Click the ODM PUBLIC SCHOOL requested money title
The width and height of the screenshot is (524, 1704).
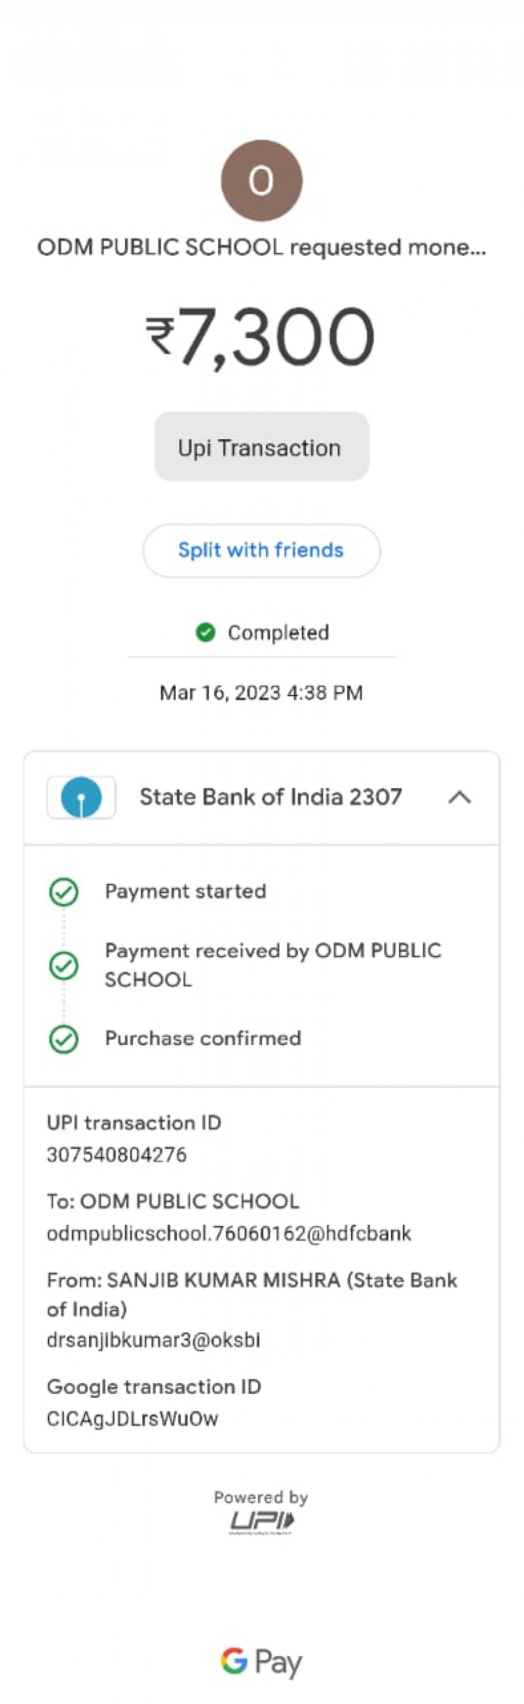click(x=261, y=247)
